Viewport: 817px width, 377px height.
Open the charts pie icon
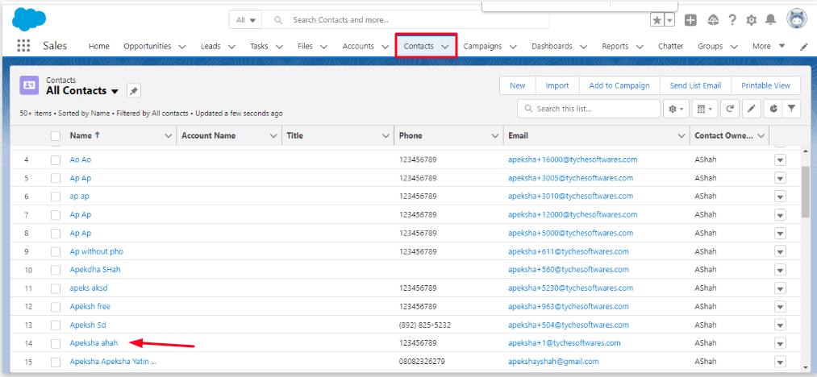[772, 109]
